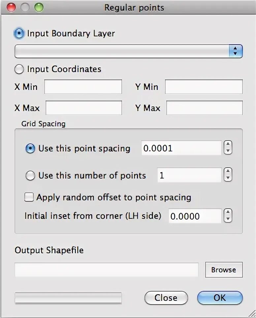
Task: Increase initial inset value with up arrow
Action: point(228,213)
